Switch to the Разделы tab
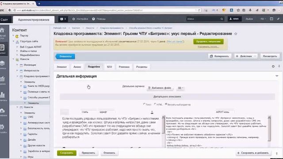Image resolution: width=283 pixels, height=159 pixels. [x=141, y=67]
